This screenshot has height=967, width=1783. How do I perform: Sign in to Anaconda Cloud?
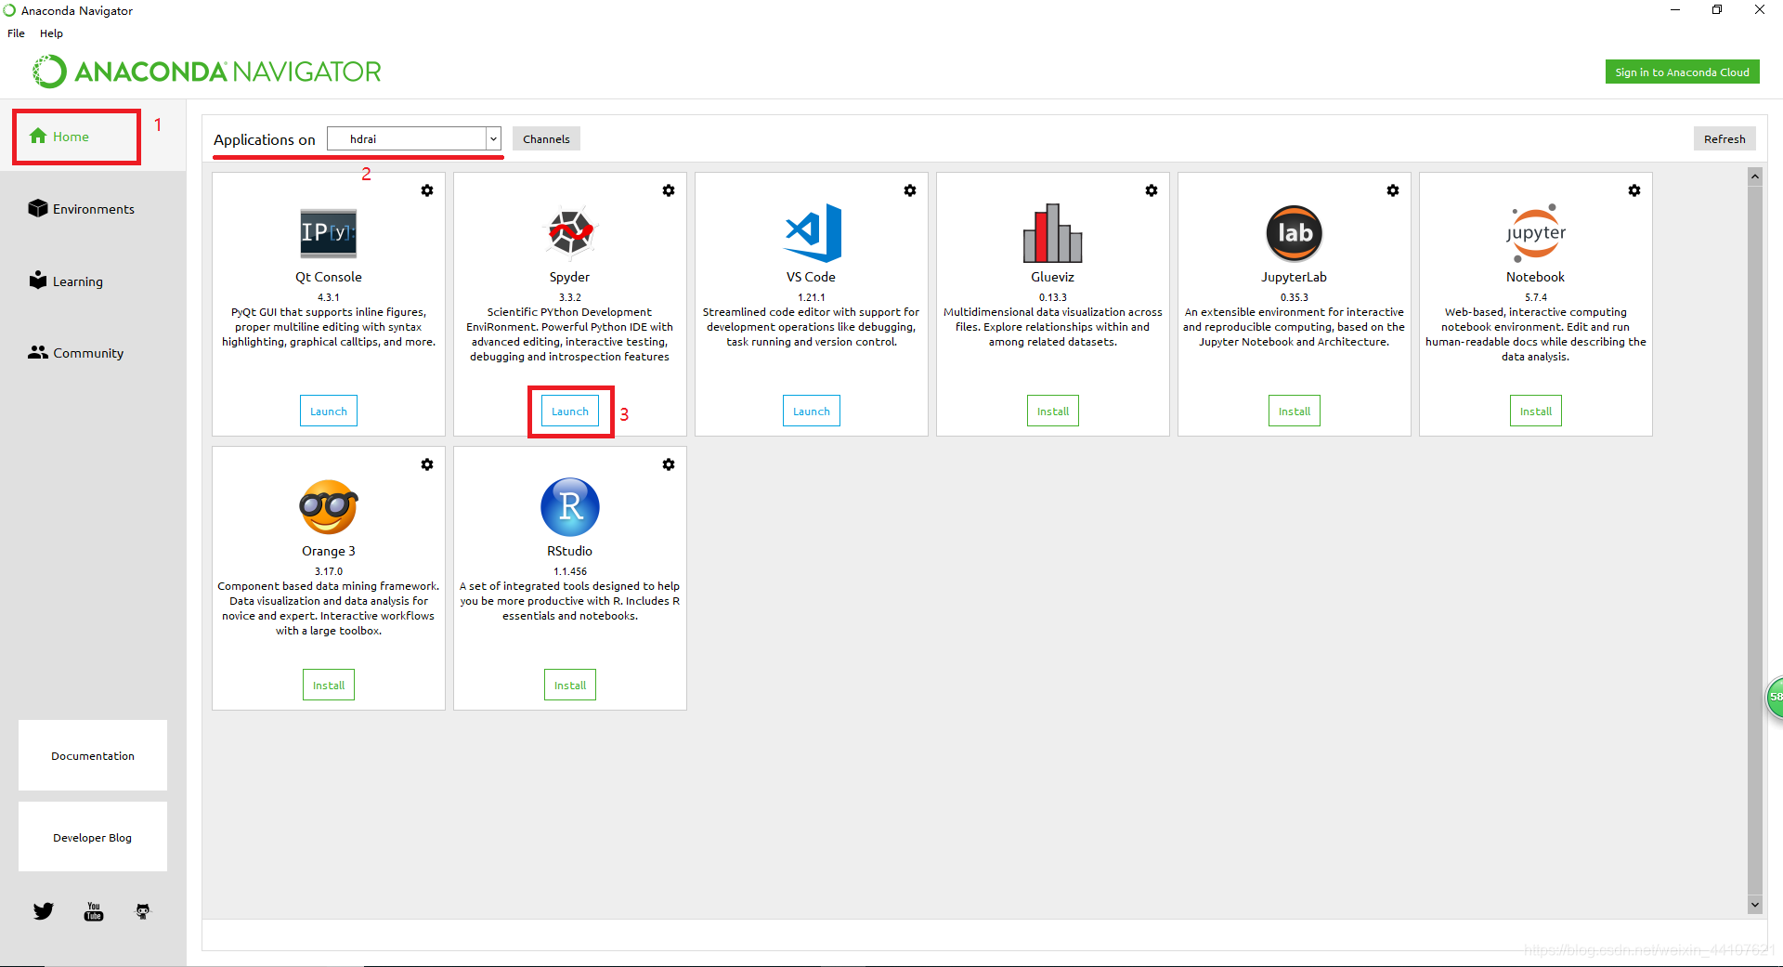[x=1682, y=72]
